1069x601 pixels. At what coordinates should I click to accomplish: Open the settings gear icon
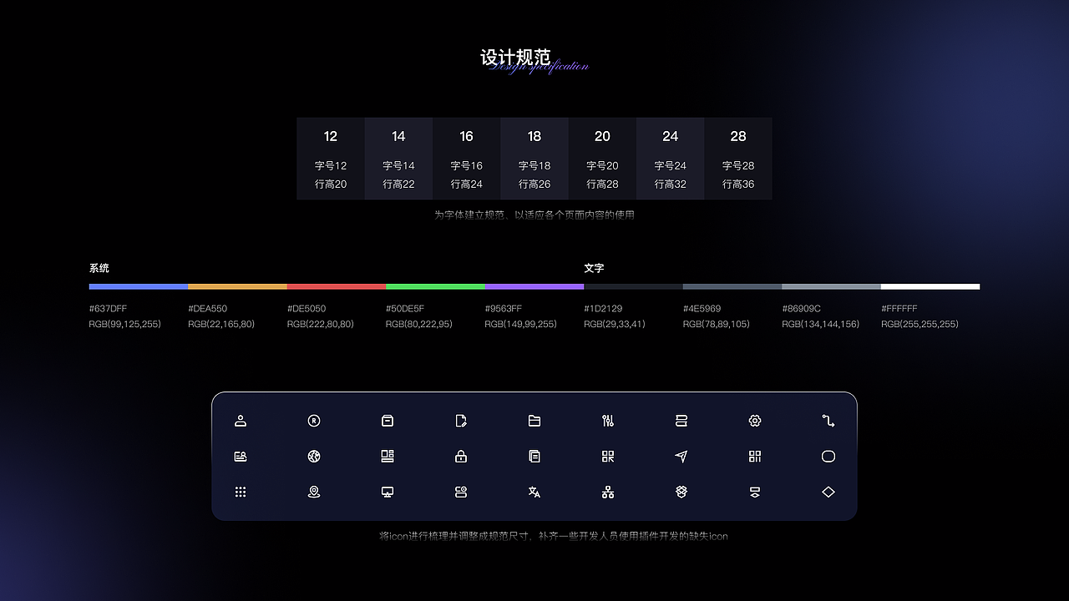click(x=755, y=421)
